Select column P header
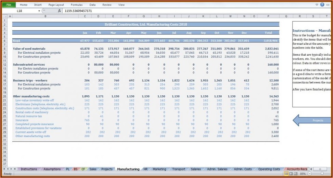 tap(268, 16)
